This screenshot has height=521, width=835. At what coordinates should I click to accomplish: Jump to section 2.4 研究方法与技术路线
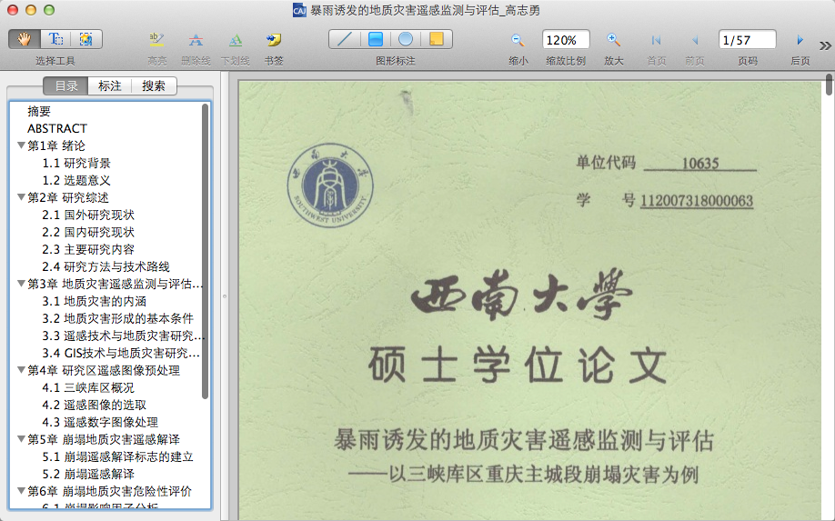(106, 266)
